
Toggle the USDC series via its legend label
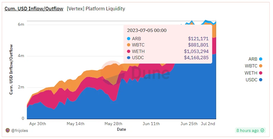click(251, 80)
